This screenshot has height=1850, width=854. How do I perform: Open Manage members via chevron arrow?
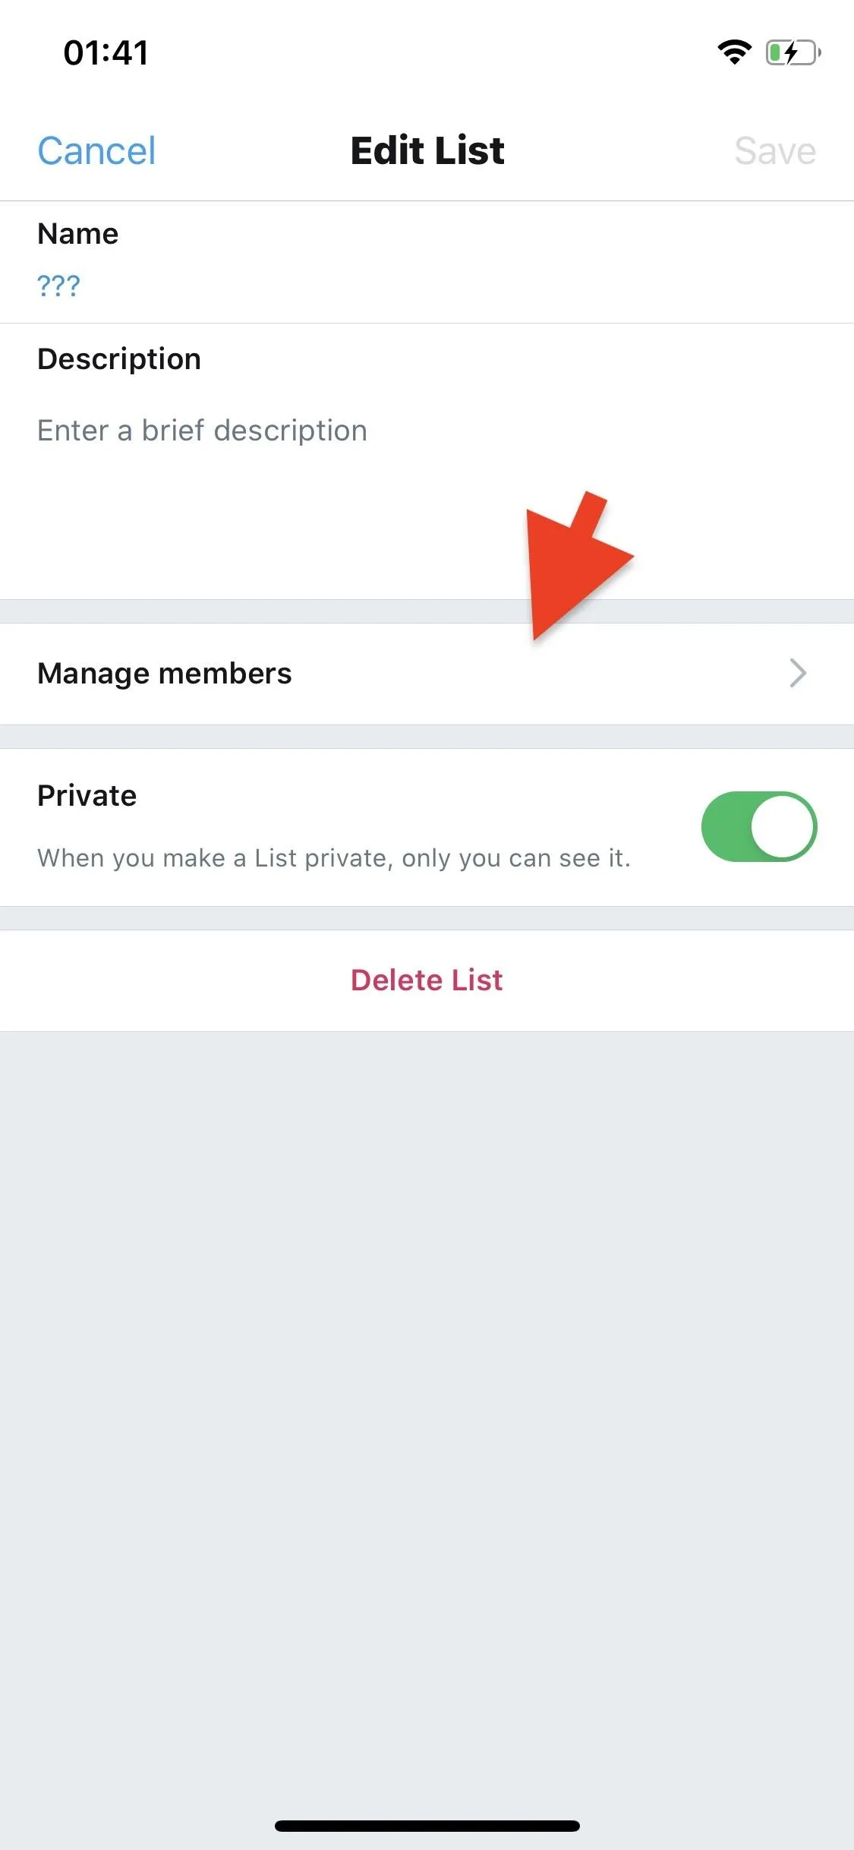(x=798, y=673)
